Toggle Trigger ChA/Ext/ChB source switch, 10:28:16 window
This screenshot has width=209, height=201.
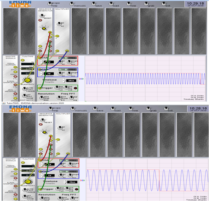coord(67,189)
